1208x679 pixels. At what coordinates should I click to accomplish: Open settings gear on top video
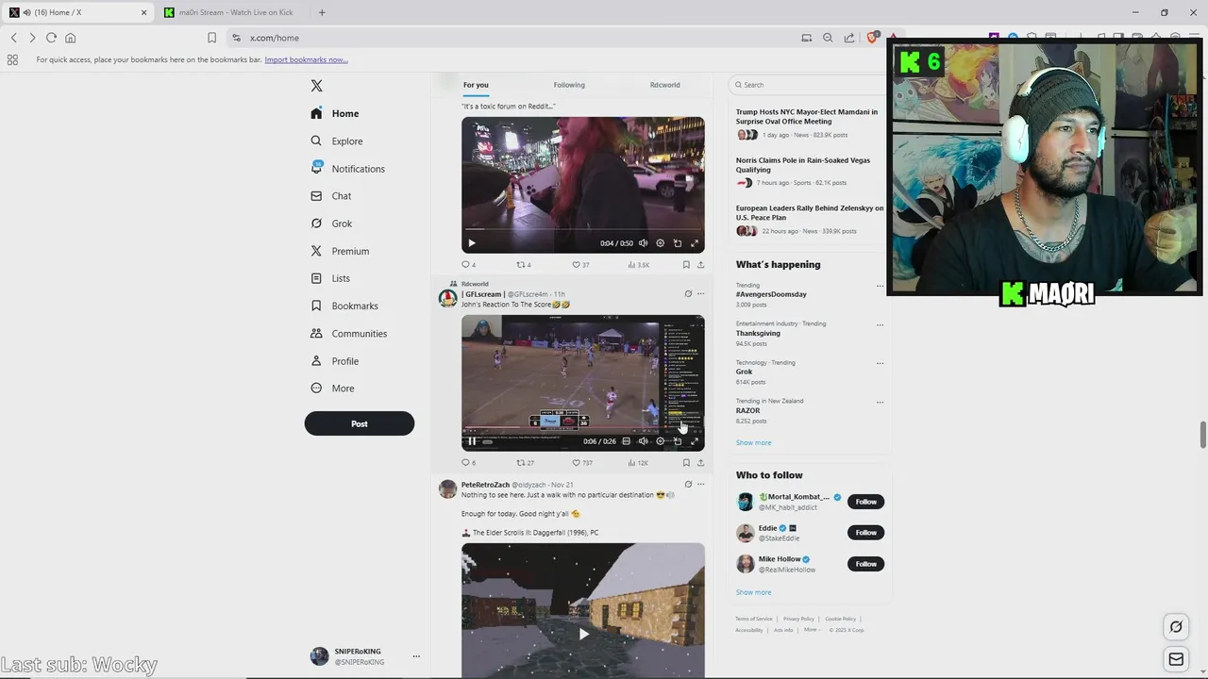pyautogui.click(x=660, y=243)
